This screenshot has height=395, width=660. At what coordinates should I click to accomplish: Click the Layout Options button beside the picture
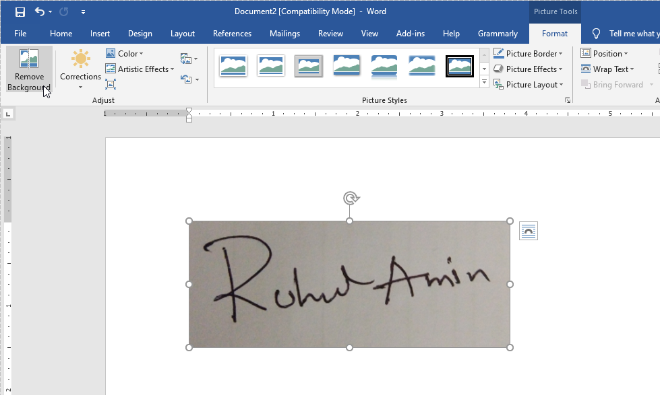click(x=529, y=230)
